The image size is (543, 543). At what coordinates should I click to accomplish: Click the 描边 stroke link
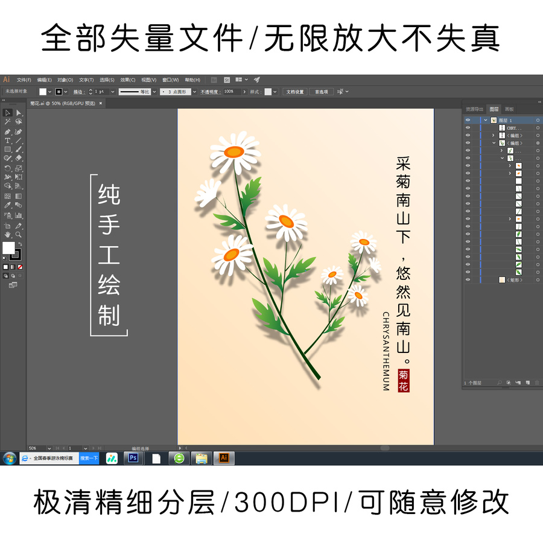click(x=78, y=92)
